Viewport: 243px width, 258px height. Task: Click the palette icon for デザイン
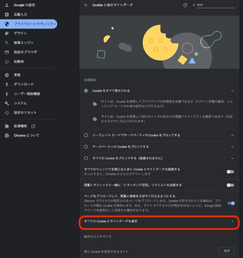(x=7, y=34)
